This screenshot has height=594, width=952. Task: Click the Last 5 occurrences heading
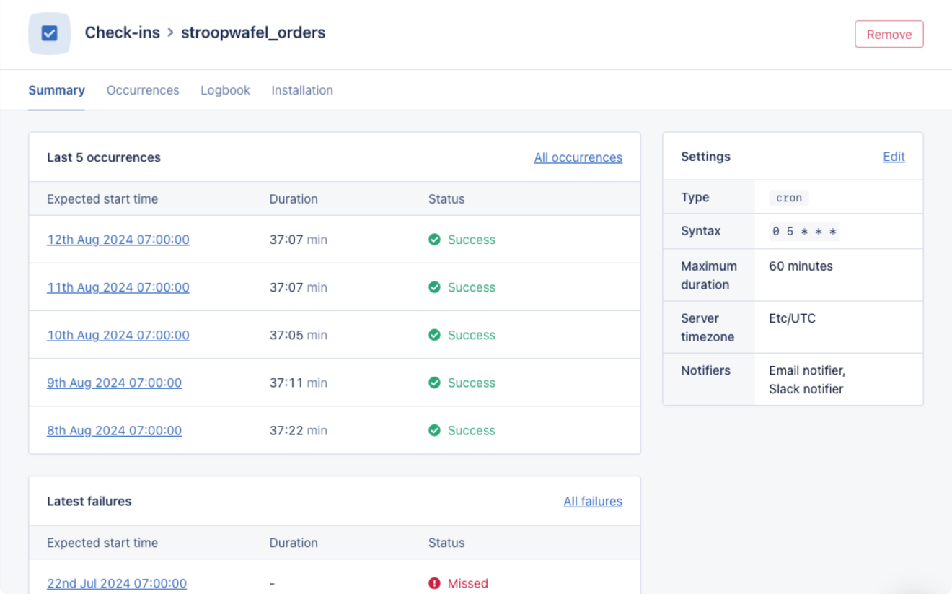104,157
